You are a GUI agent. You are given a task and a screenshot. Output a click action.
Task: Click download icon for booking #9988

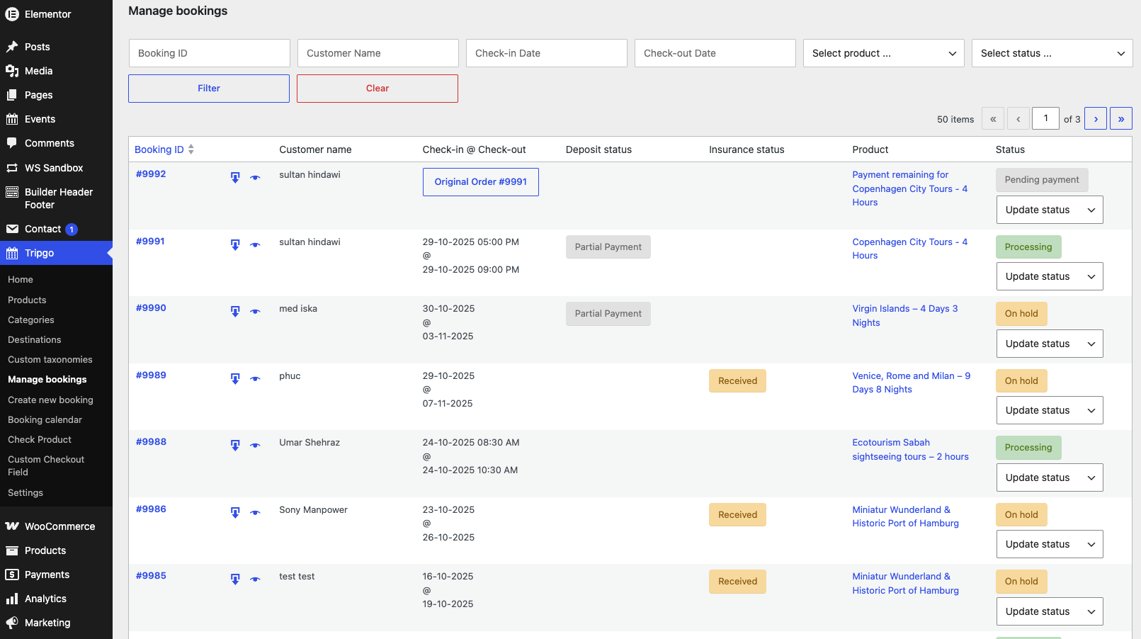pyautogui.click(x=235, y=446)
